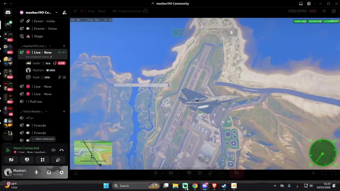
Task: Join the Pull me voice channel
Action: pyautogui.click(x=42, y=102)
